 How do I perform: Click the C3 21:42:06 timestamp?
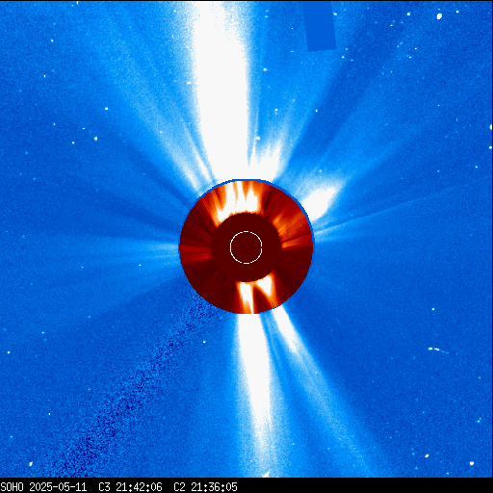click(130, 487)
